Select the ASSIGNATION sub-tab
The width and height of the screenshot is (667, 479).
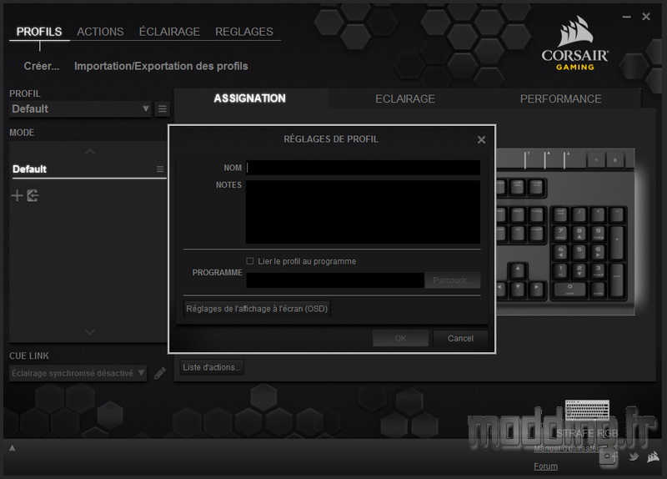click(x=249, y=98)
